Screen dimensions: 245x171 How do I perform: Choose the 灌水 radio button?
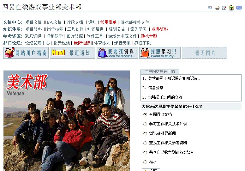pos(145,162)
